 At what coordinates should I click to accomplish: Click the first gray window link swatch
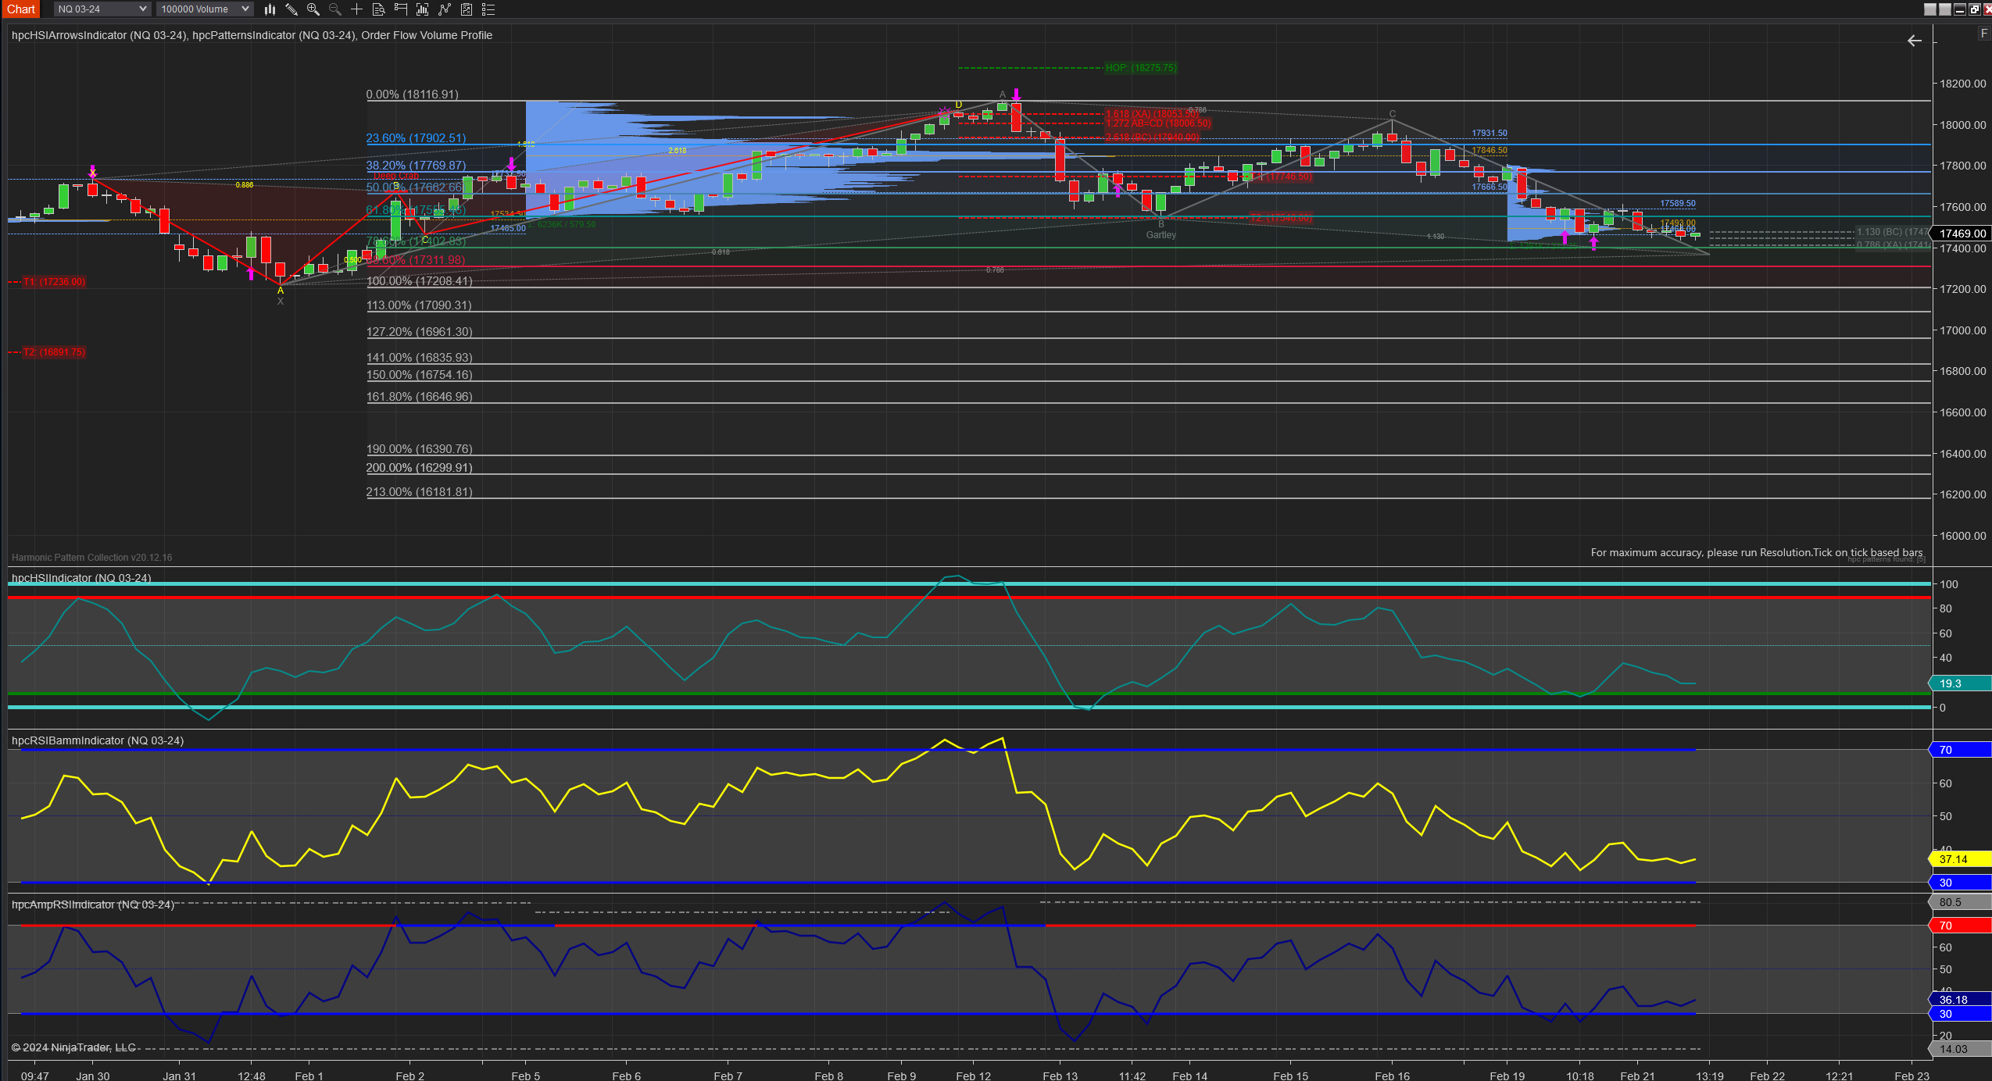pyautogui.click(x=1930, y=9)
